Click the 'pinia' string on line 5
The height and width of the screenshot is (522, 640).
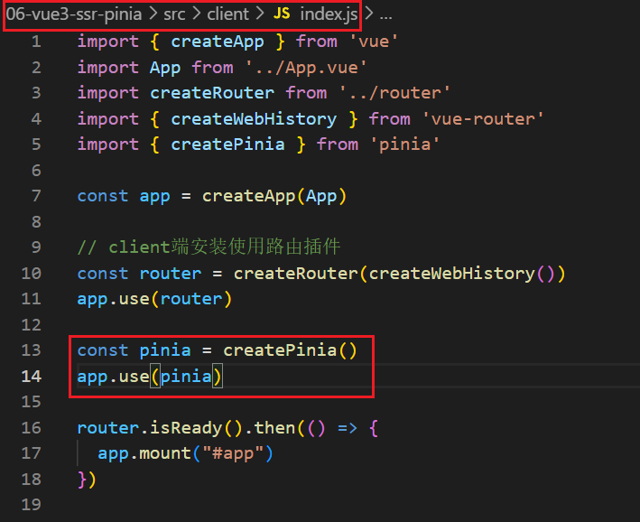click(x=405, y=144)
